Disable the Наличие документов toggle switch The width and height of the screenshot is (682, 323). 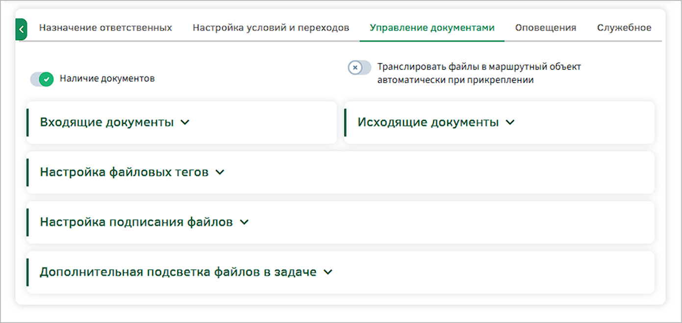(42, 79)
